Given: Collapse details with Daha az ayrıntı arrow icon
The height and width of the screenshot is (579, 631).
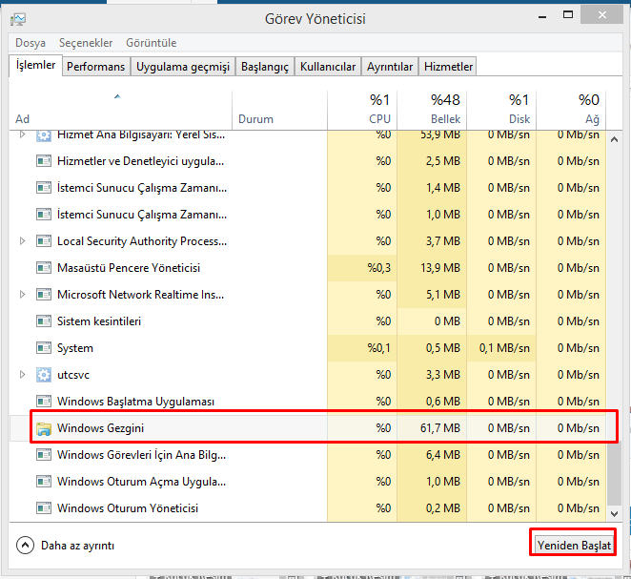Looking at the screenshot, I should (25, 546).
